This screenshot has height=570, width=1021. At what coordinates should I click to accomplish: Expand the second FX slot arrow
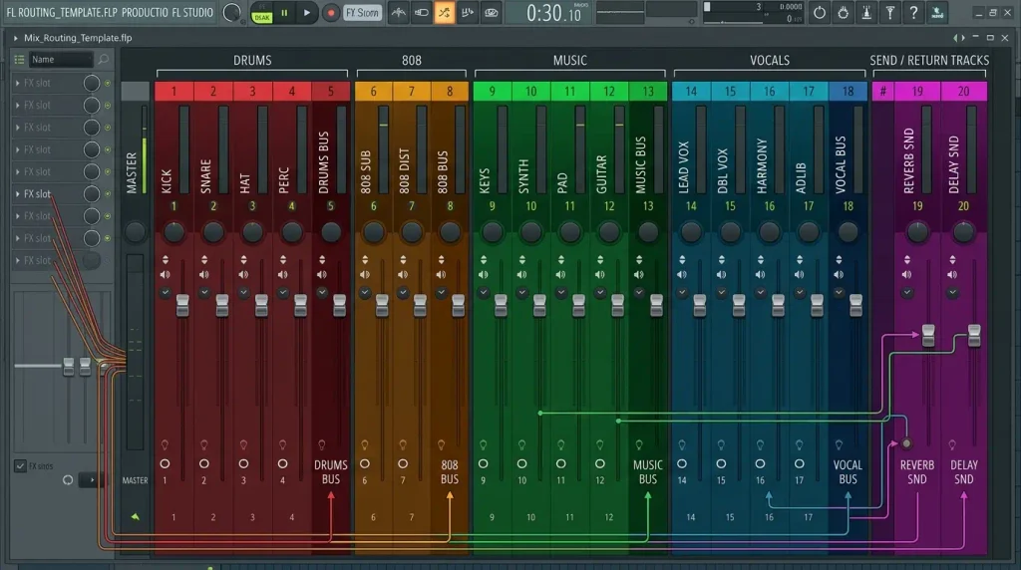click(18, 106)
